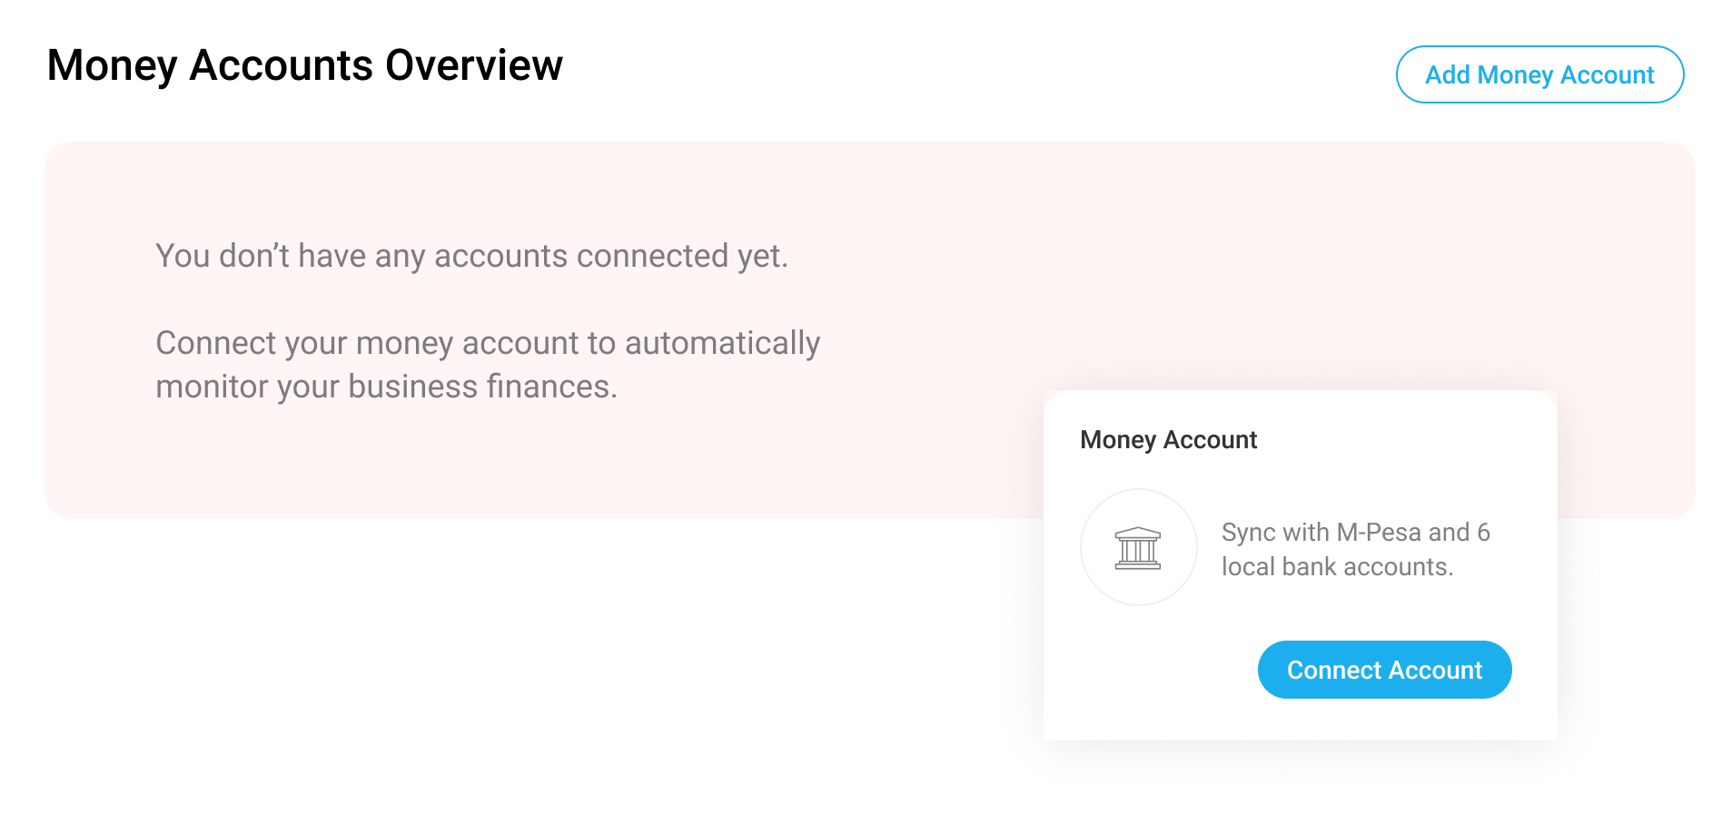The width and height of the screenshot is (1732, 823).
Task: Click the word 'Money' in page heading
Action: [113, 65]
